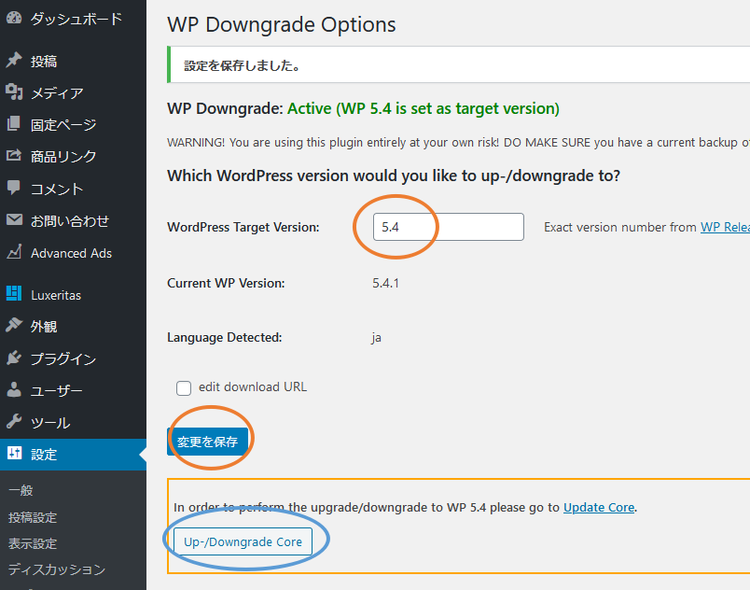Open the ディスカッション settings submenu

point(56,569)
